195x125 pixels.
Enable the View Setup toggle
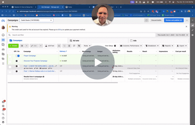click(116, 46)
